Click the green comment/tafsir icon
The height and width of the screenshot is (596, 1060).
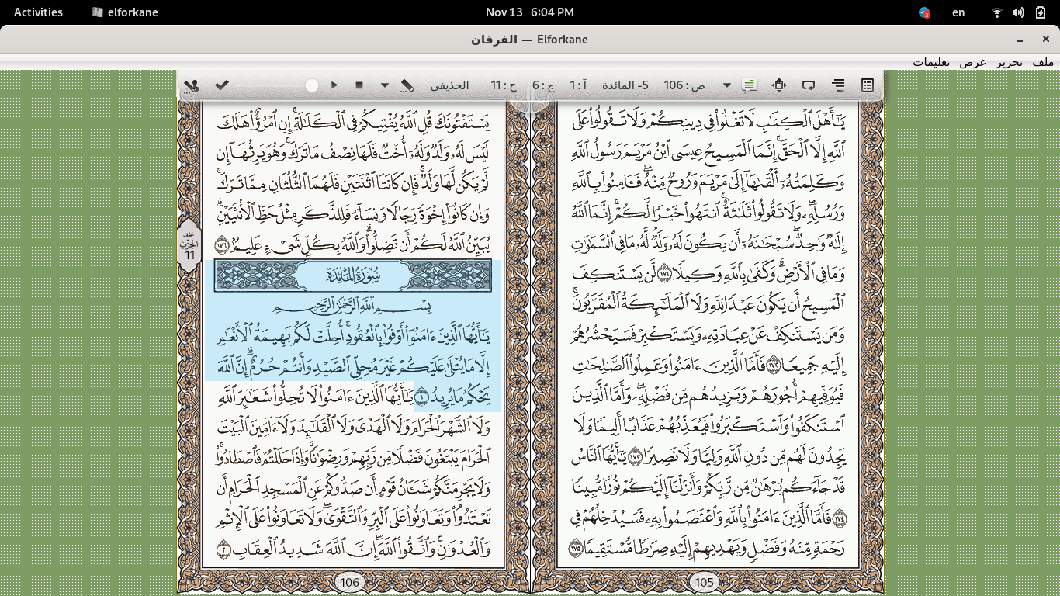point(750,85)
